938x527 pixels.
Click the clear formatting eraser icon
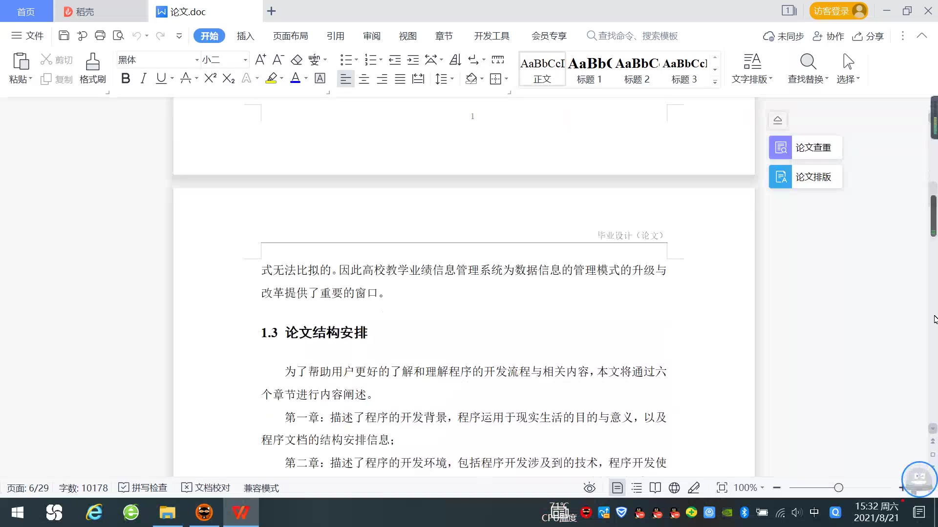[297, 60]
